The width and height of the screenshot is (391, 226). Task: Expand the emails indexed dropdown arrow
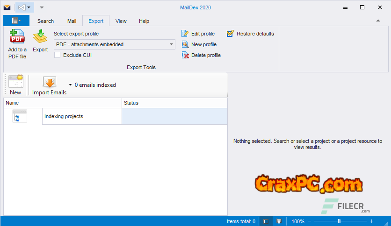pos(70,85)
